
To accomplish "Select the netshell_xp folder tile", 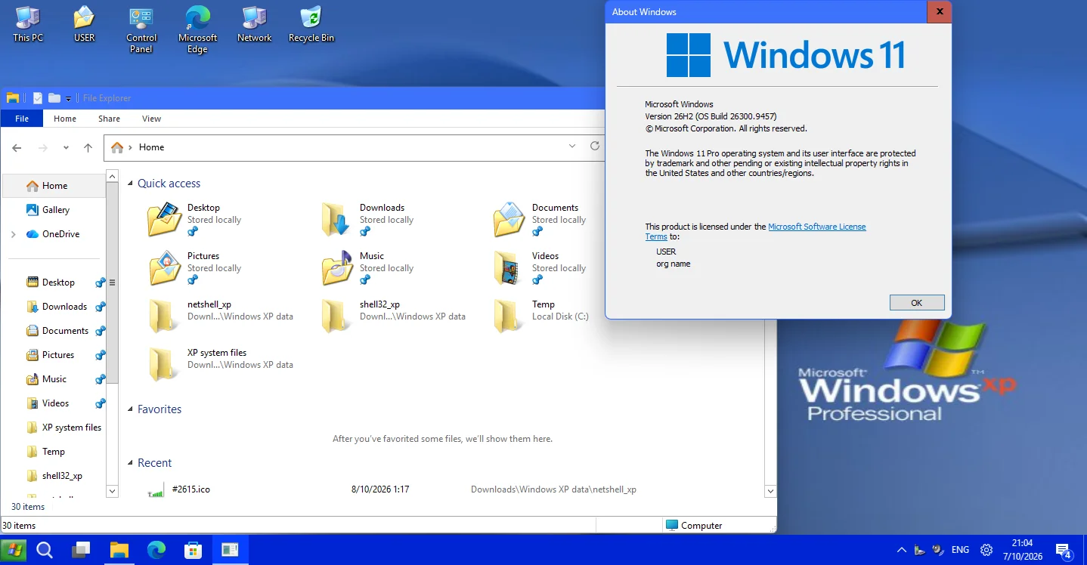I will coord(220,316).
